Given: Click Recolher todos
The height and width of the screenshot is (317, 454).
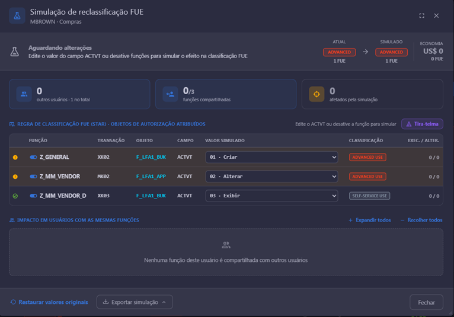Looking at the screenshot, I should (421, 220).
